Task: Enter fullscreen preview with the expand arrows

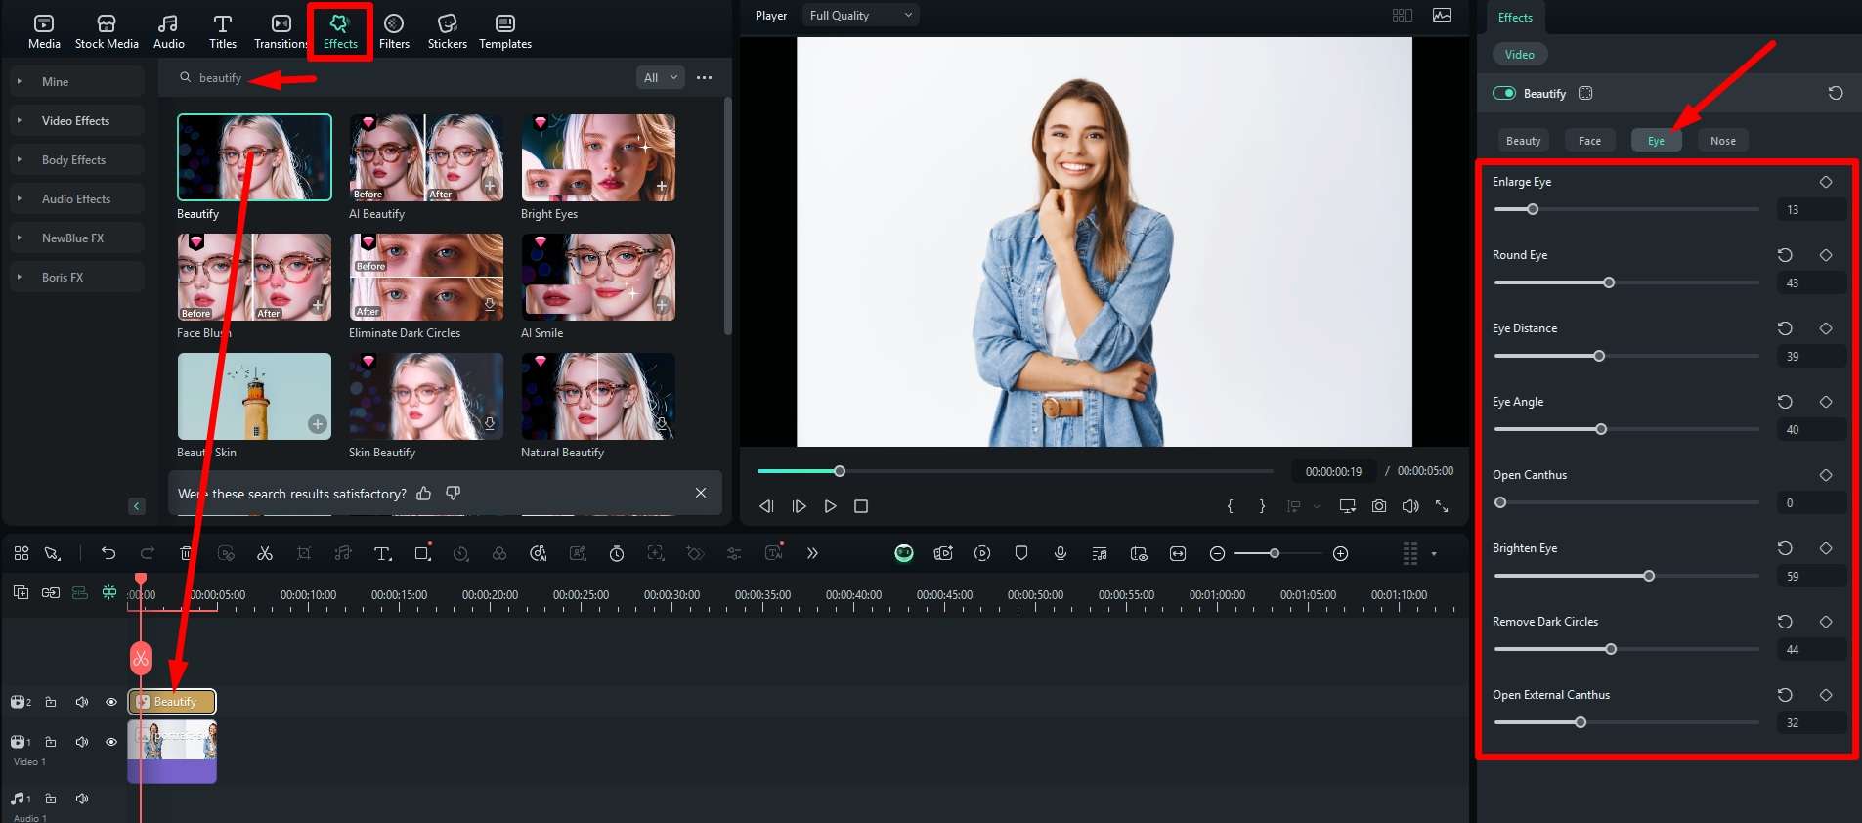Action: coord(1442,506)
